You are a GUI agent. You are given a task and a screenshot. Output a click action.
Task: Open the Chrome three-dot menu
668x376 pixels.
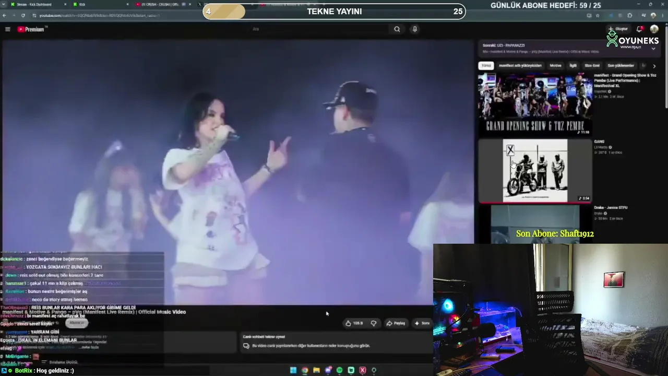point(662,16)
